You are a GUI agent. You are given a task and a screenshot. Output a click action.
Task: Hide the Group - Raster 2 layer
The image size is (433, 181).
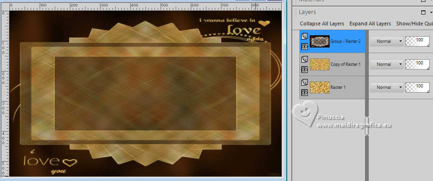coord(305,47)
